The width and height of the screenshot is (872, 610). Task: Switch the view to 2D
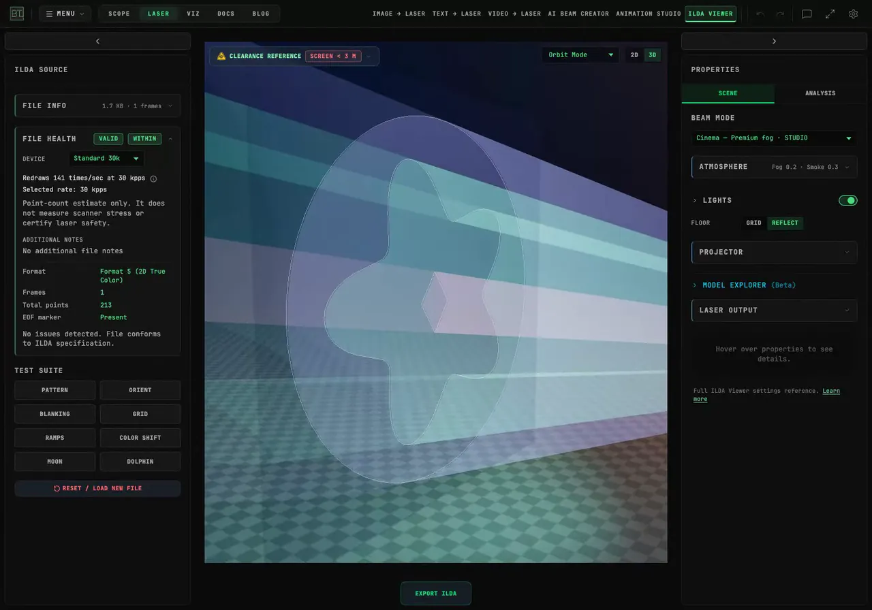(x=634, y=55)
